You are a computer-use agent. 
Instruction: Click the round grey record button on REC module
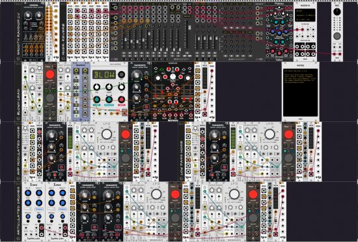pos(337,36)
